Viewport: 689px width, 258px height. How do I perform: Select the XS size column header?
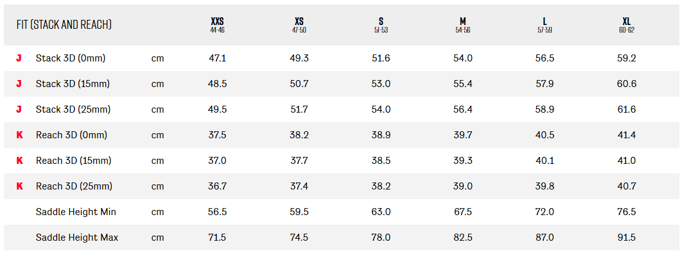(299, 24)
